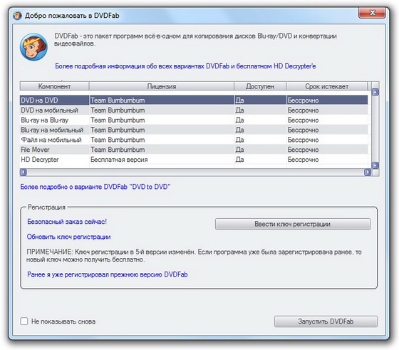The width and height of the screenshot is (399, 350).
Task: Open link about DVDFab "DVD to DVD" variant
Action: 95,187
